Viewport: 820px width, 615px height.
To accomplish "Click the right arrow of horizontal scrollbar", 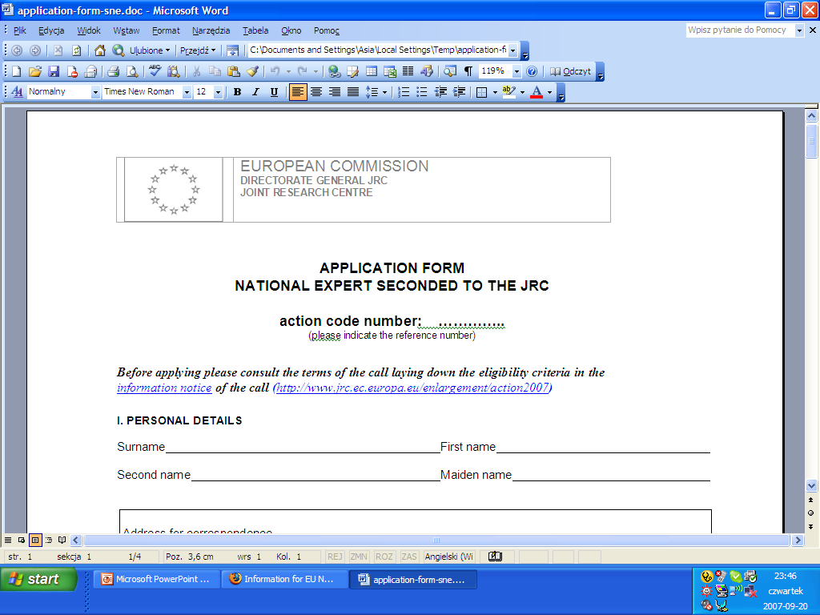I will 798,541.
